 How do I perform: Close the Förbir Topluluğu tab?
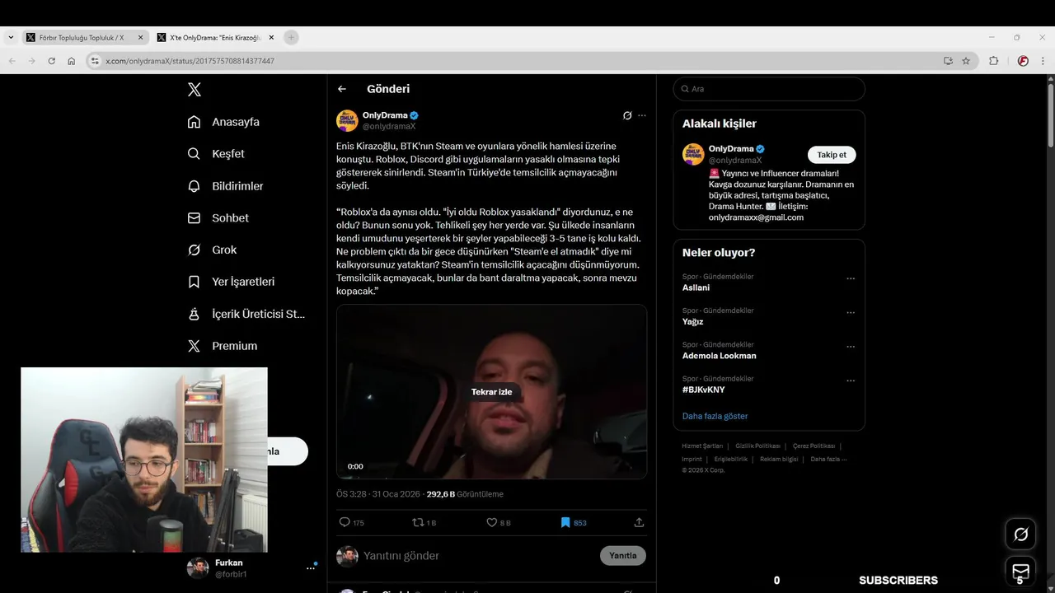140,38
